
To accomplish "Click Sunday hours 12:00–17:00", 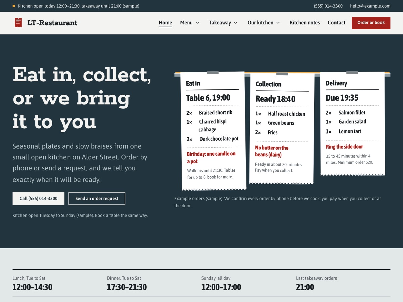I will 221,287.
